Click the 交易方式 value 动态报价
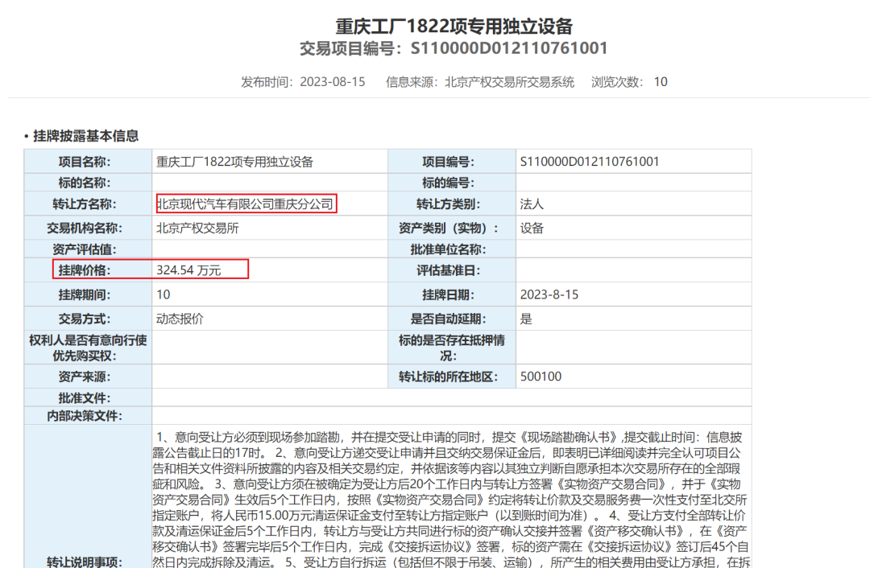The height and width of the screenshot is (568, 870). click(180, 319)
